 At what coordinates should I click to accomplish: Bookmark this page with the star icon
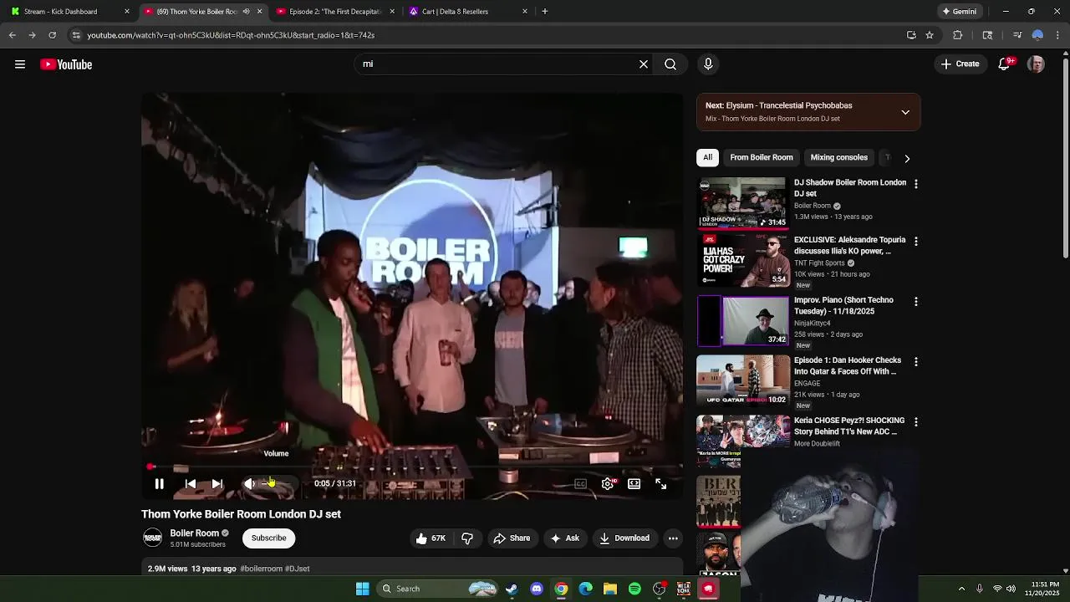pos(930,35)
